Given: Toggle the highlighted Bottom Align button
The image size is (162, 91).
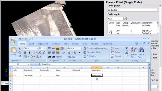Looking at the screenshot, I should [57, 48].
